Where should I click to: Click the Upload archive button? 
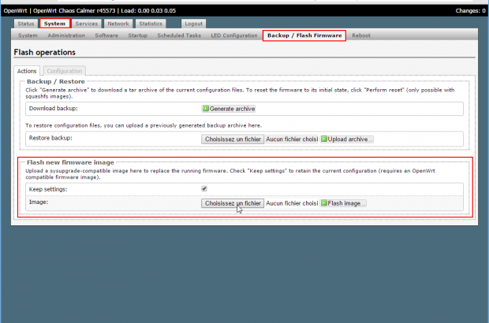pos(346,139)
